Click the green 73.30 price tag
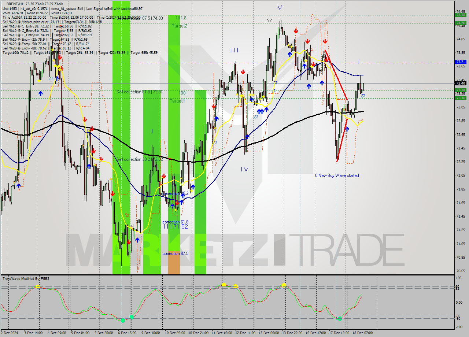The height and width of the screenshot is (337, 469). tap(460, 90)
